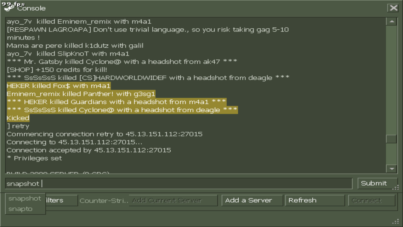Click the Connect button
The image size is (403, 227).
[x=372, y=200]
